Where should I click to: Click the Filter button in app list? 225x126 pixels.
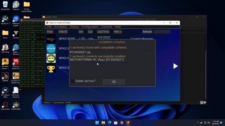(50, 32)
